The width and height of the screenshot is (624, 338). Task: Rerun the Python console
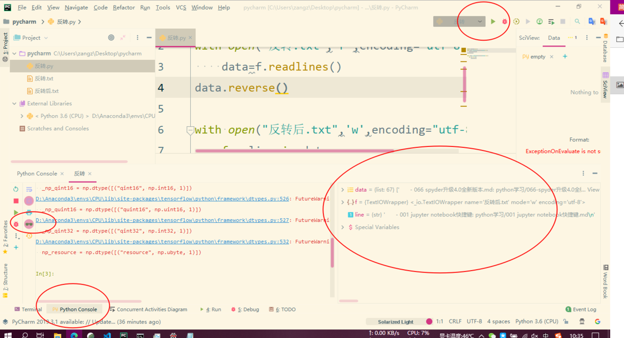click(16, 189)
